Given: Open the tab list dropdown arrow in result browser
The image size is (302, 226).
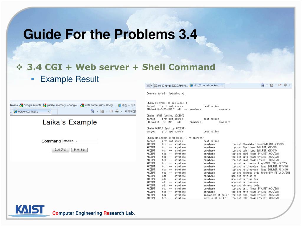Looking at the screenshot, I should (152, 85).
